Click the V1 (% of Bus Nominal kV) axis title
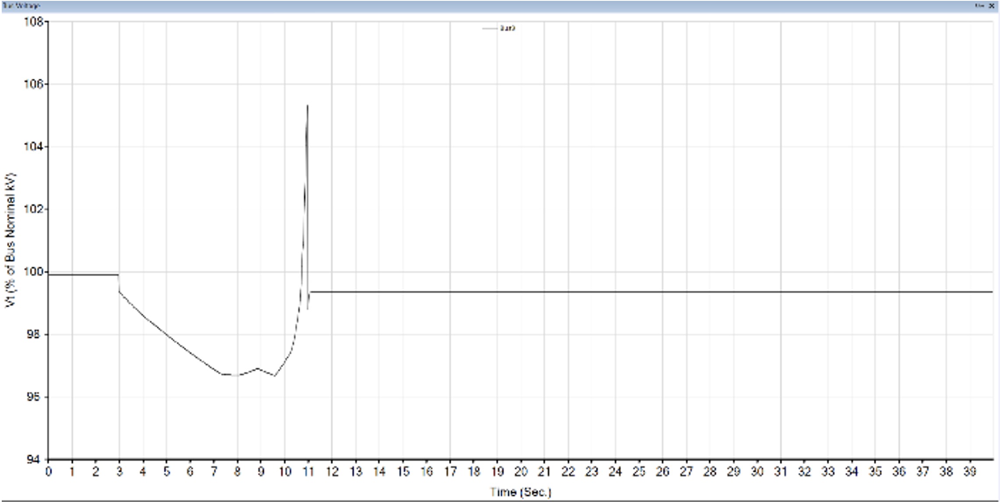This screenshot has width=1000, height=502. (10, 240)
